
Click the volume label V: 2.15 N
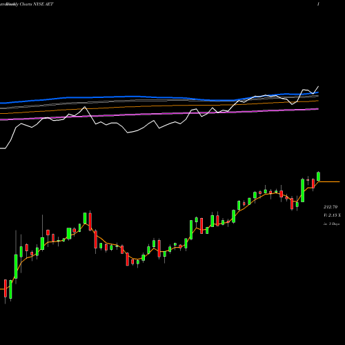click(332, 215)
